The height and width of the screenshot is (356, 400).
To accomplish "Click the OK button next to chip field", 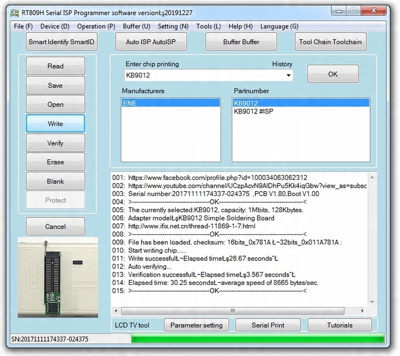I will (x=333, y=74).
